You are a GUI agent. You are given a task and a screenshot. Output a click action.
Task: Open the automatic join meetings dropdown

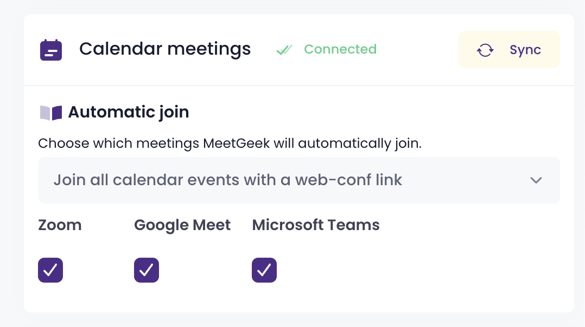pyautogui.click(x=298, y=180)
